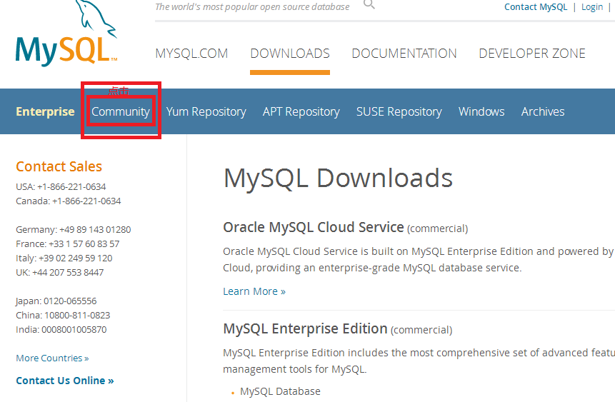The image size is (615, 402).
Task: Click the Contact Sales heading
Action: (59, 166)
